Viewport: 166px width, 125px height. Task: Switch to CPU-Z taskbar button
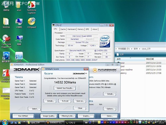point(74,123)
